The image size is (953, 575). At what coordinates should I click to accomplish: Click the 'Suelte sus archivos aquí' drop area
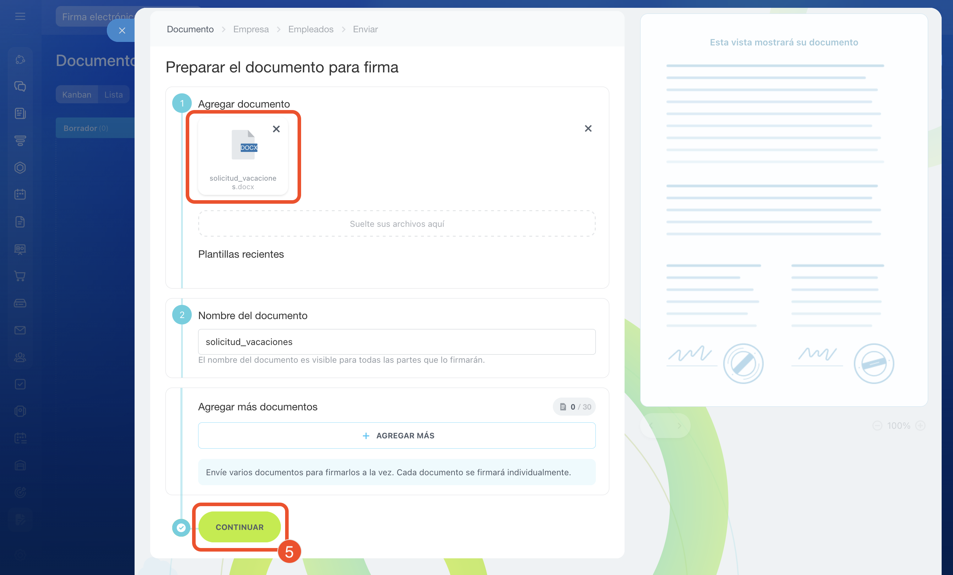coord(397,224)
